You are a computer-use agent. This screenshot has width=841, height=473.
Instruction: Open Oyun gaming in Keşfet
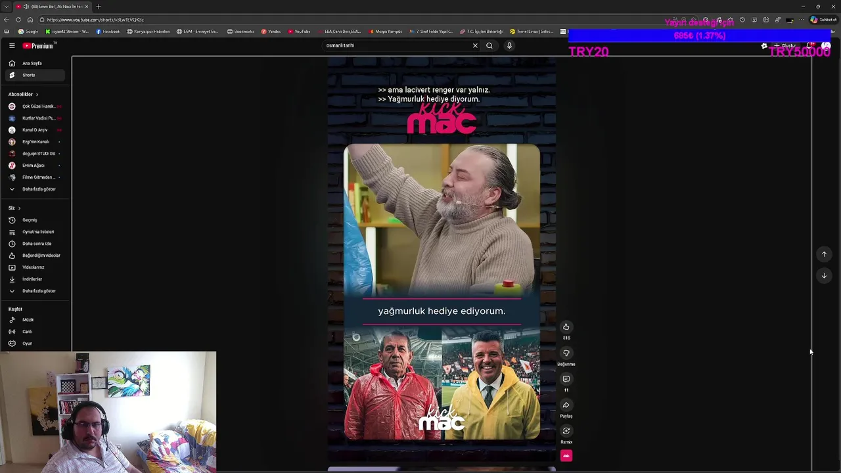[x=35, y=344]
